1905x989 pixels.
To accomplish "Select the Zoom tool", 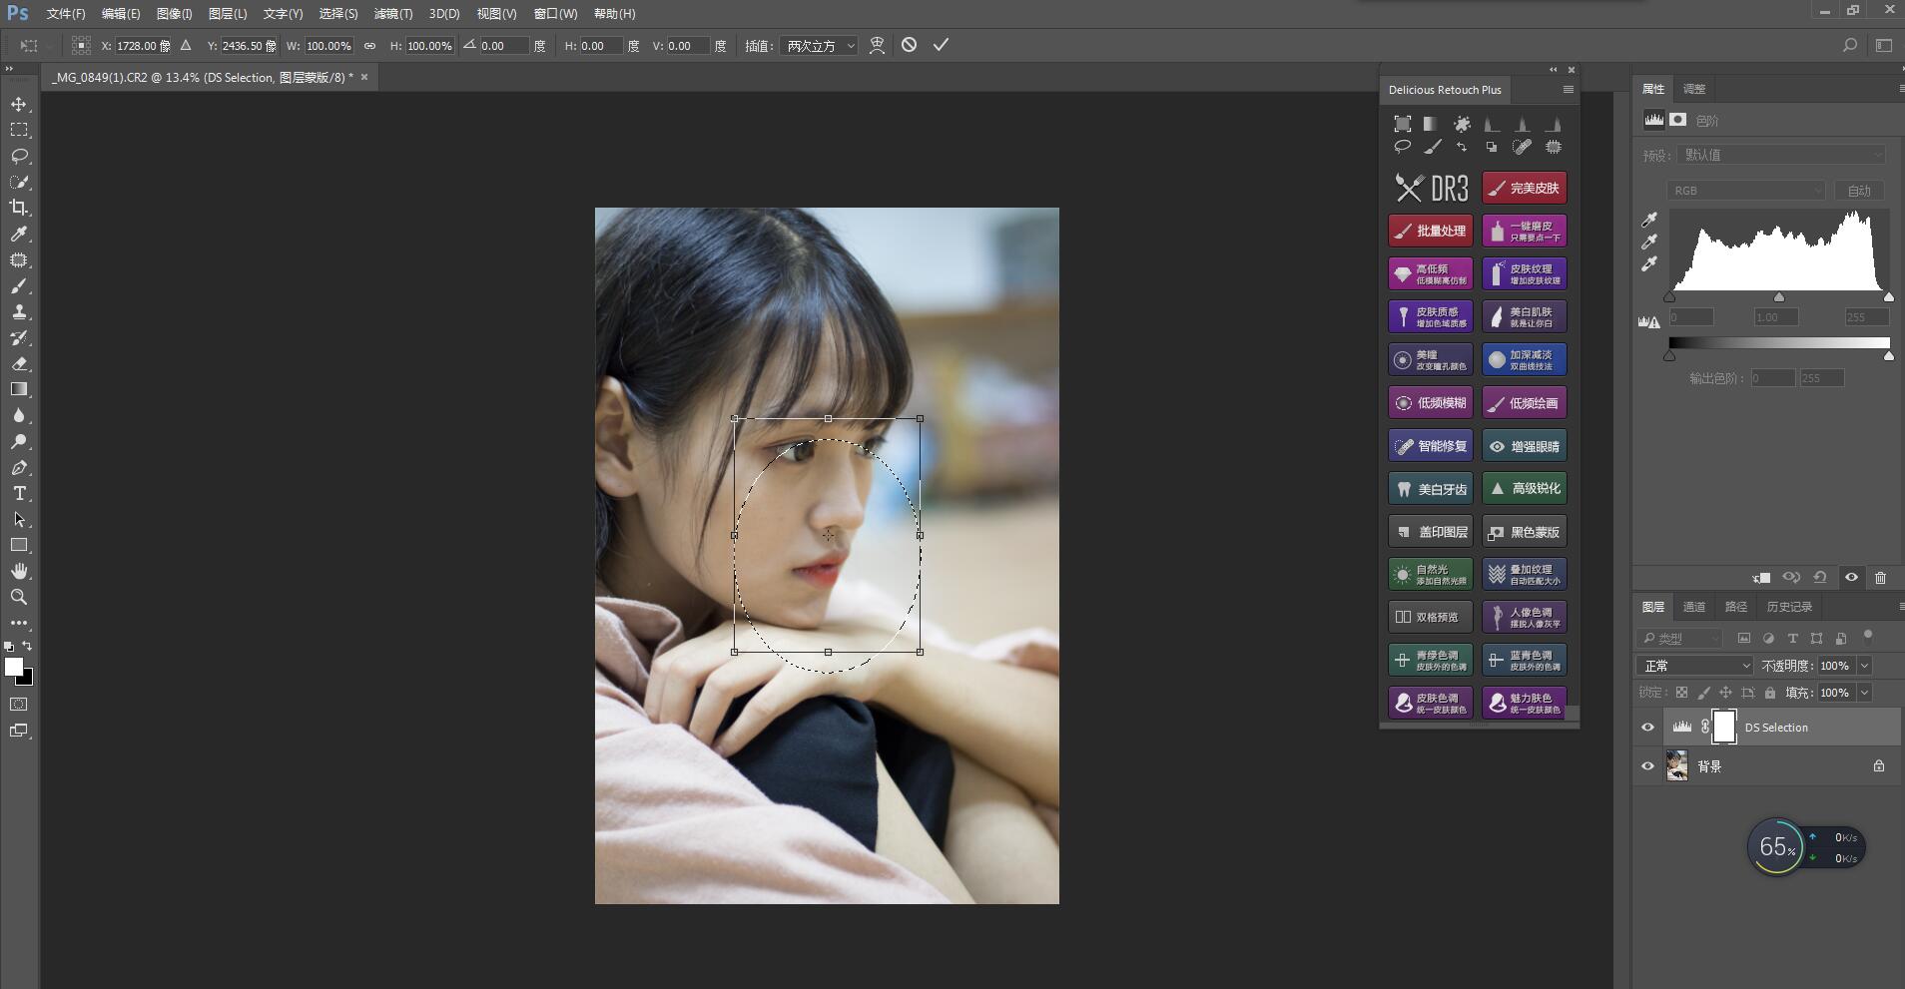I will 20,597.
